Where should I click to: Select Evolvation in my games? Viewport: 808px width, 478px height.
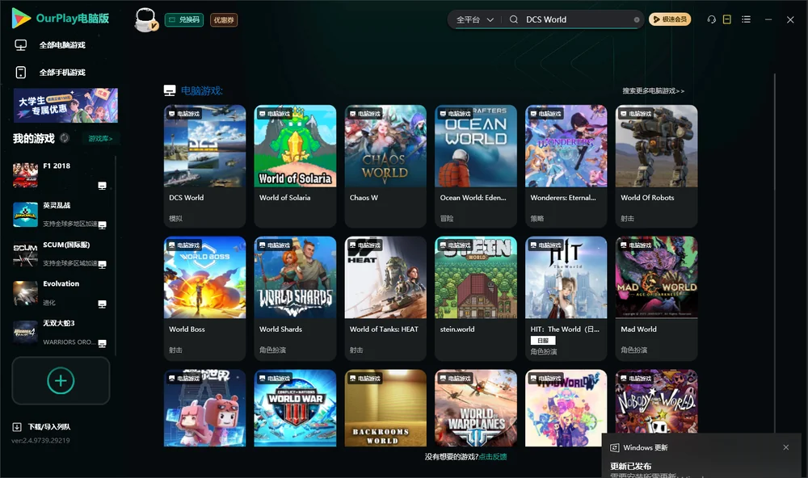pyautogui.click(x=62, y=293)
